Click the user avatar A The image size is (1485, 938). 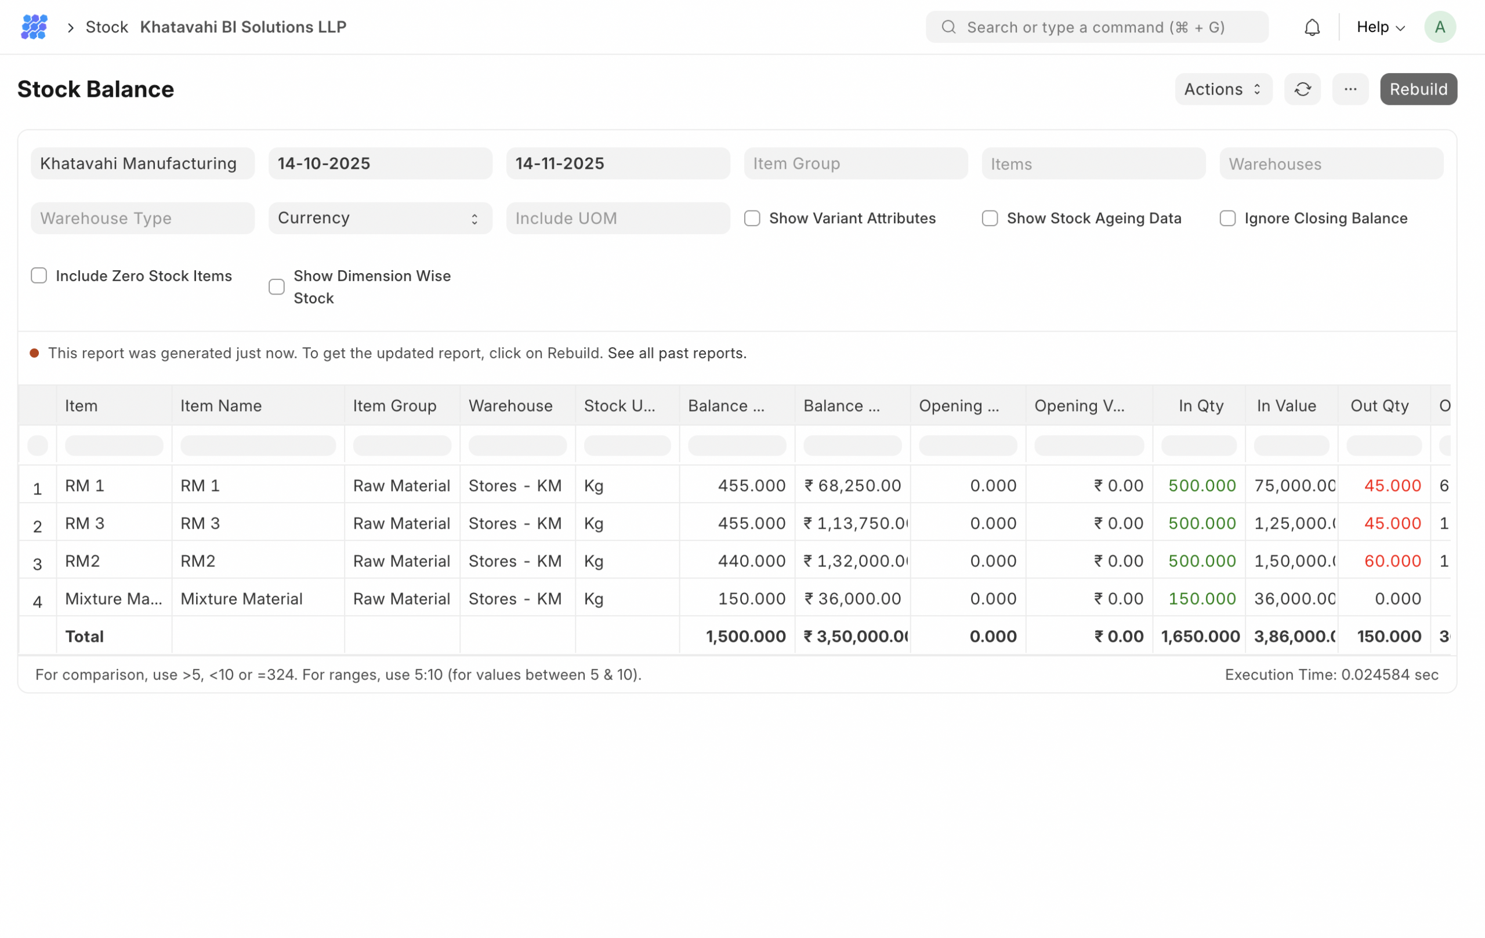tap(1439, 27)
